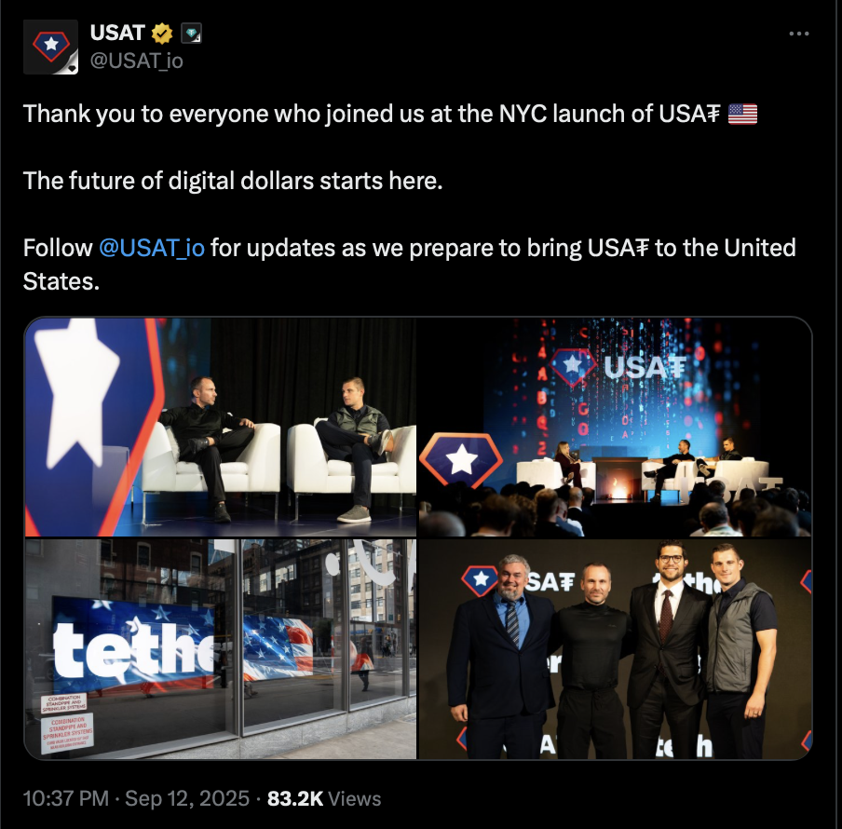This screenshot has height=829, width=842.
Task: Open the USAT display name
Action: [x=117, y=34]
